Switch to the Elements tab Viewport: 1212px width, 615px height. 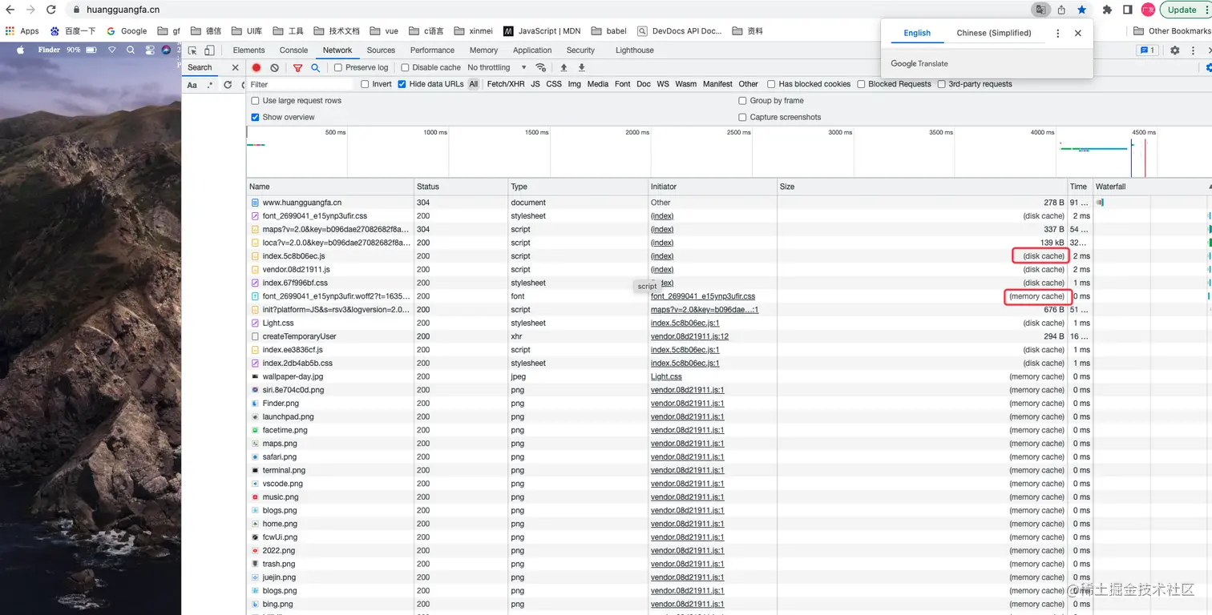(248, 50)
